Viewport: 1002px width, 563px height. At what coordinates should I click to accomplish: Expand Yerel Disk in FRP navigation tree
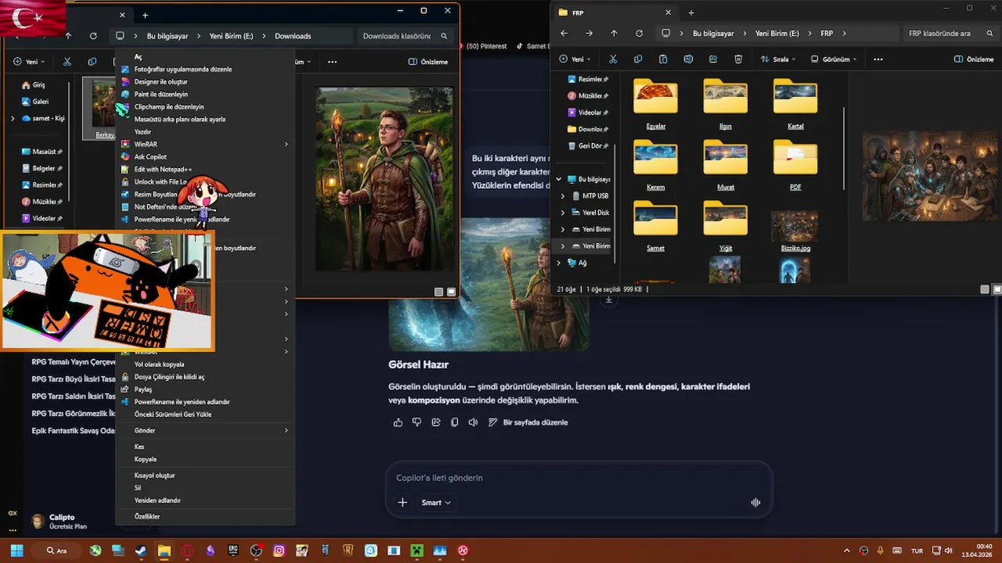coord(563,213)
